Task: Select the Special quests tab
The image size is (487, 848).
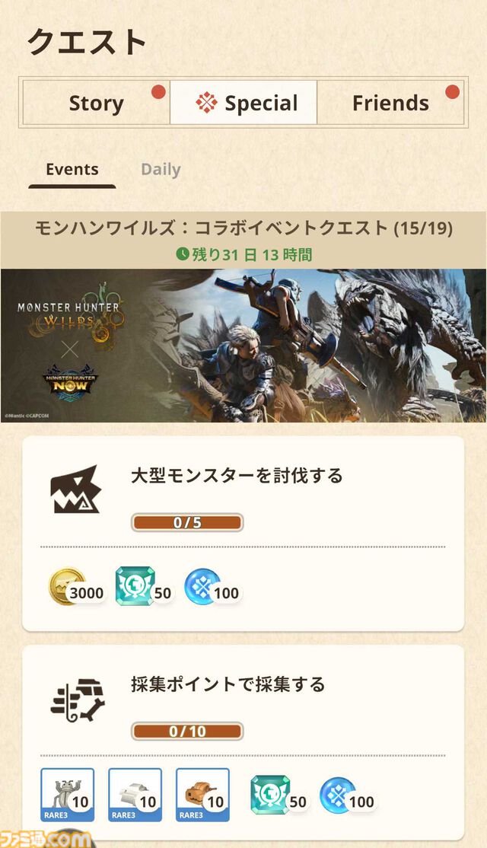Action: pyautogui.click(x=243, y=103)
